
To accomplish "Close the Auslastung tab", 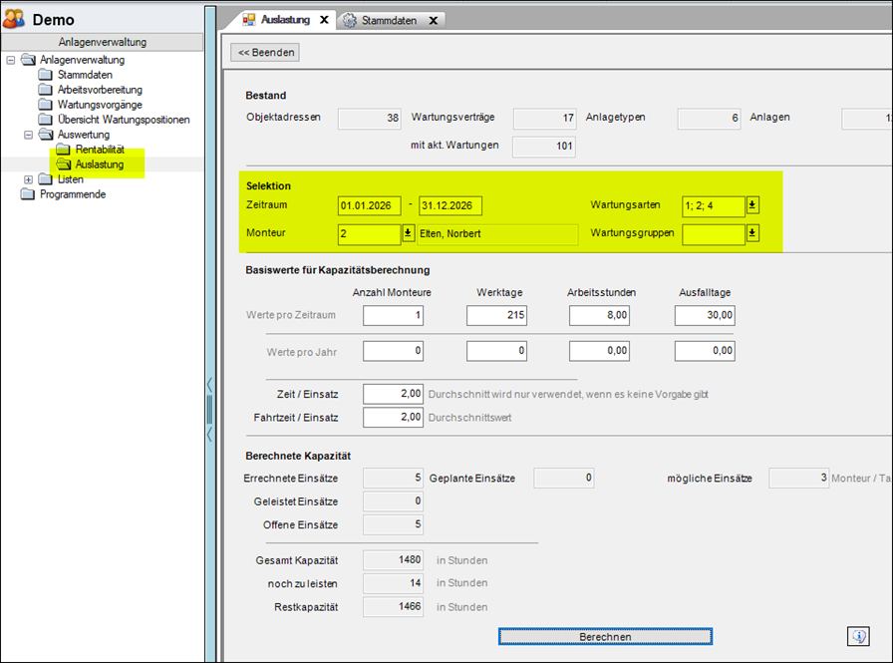I will (324, 20).
